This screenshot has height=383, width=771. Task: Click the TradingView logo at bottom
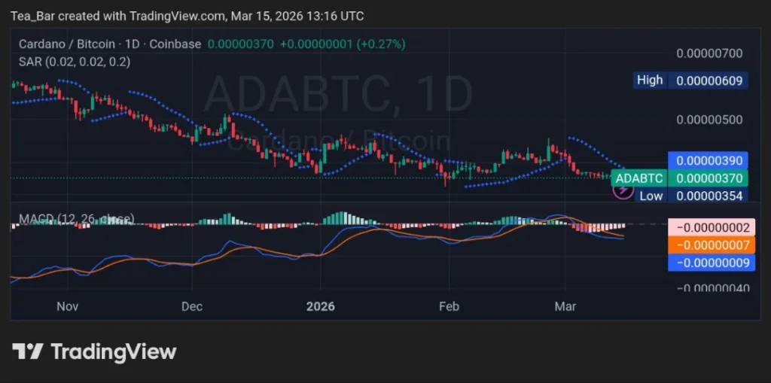pyautogui.click(x=94, y=352)
